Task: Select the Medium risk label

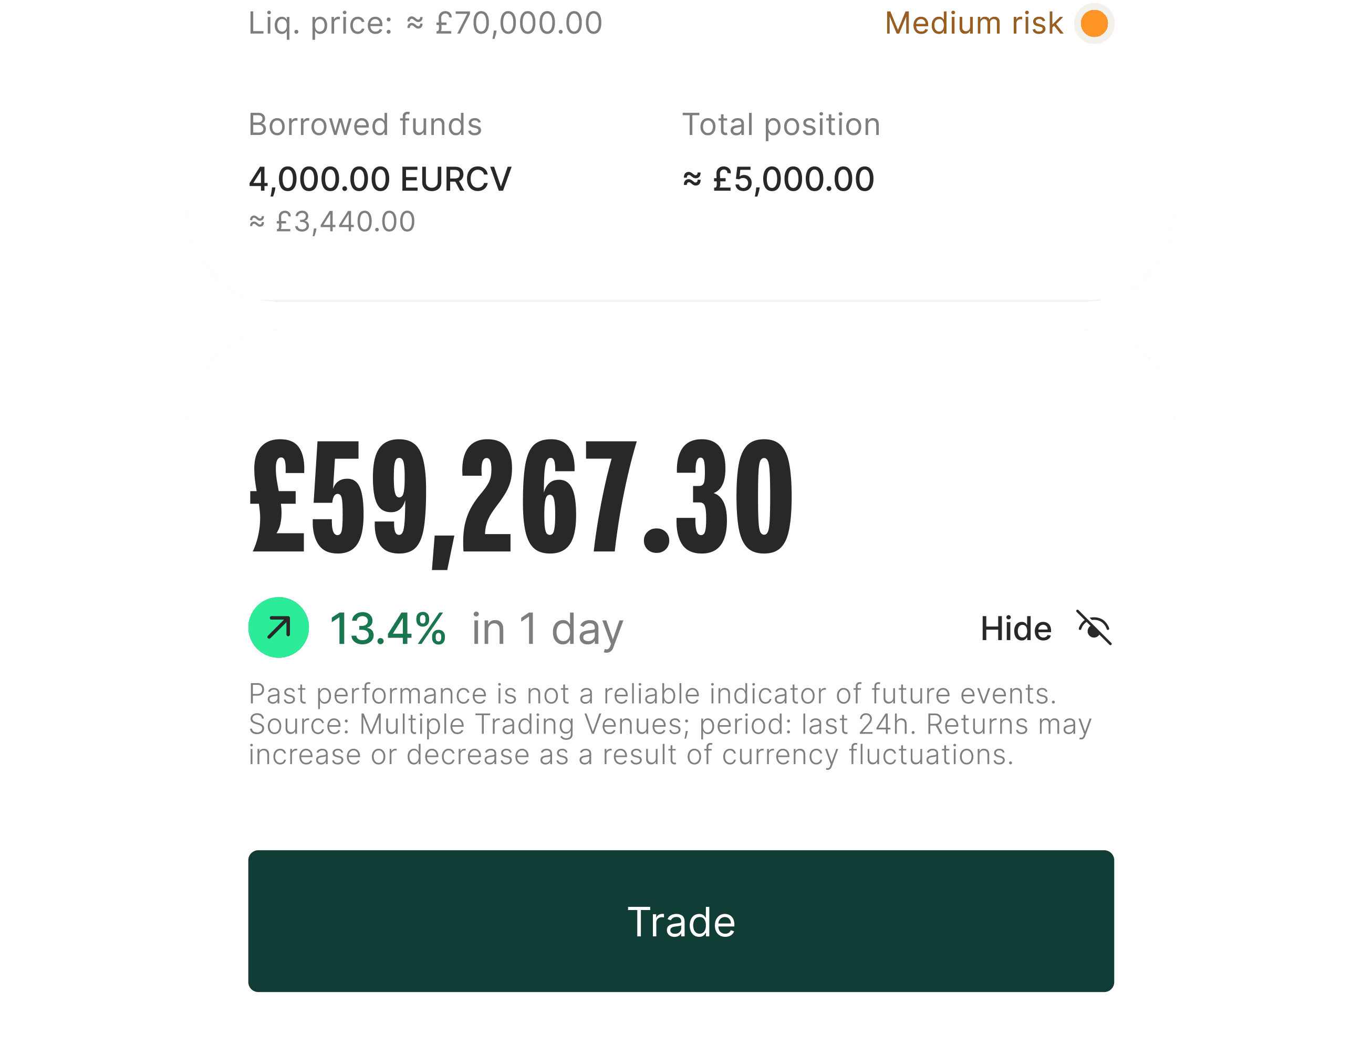Action: click(973, 24)
